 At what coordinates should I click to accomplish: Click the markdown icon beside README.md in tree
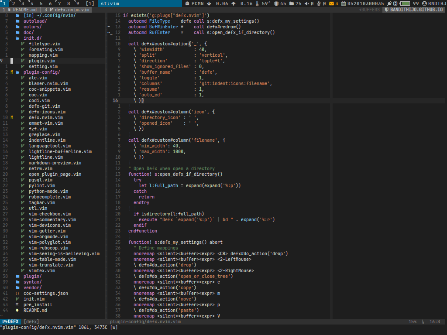(x=17, y=311)
